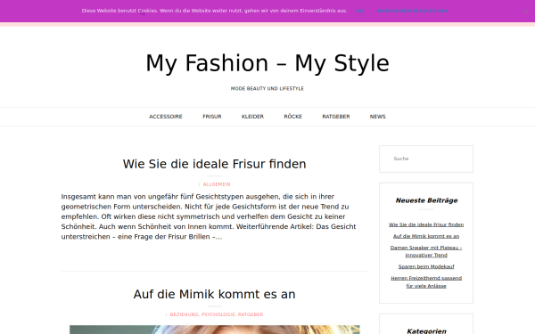Open sidebar link Wie Sie die ideale Frisur finden
This screenshot has height=334, width=535.
(x=426, y=224)
